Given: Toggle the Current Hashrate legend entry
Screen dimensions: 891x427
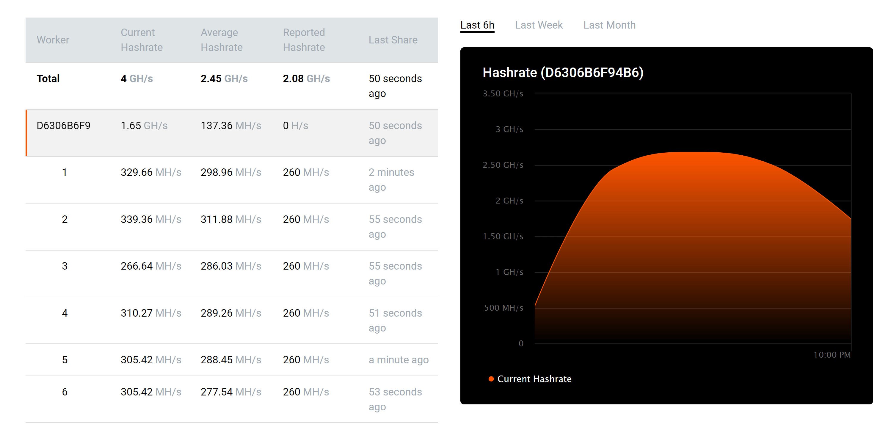Looking at the screenshot, I should point(534,378).
